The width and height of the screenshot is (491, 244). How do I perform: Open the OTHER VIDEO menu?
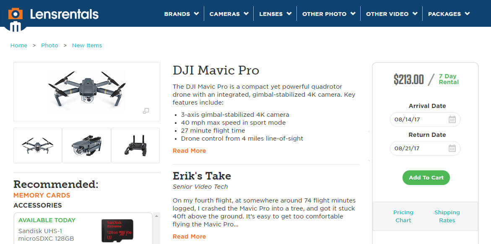[x=387, y=14]
